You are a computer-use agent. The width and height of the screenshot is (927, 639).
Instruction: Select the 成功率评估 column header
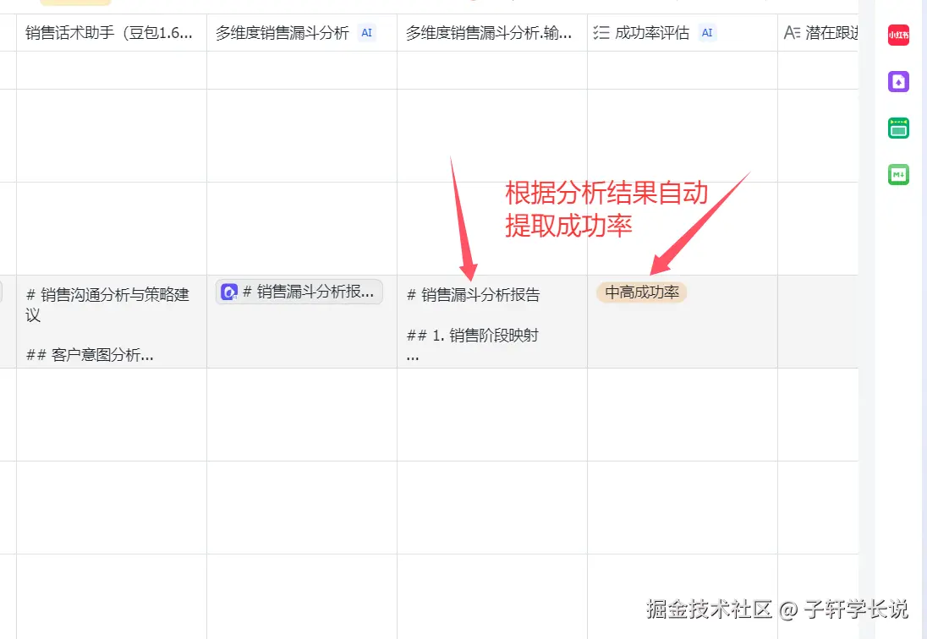pyautogui.click(x=683, y=33)
